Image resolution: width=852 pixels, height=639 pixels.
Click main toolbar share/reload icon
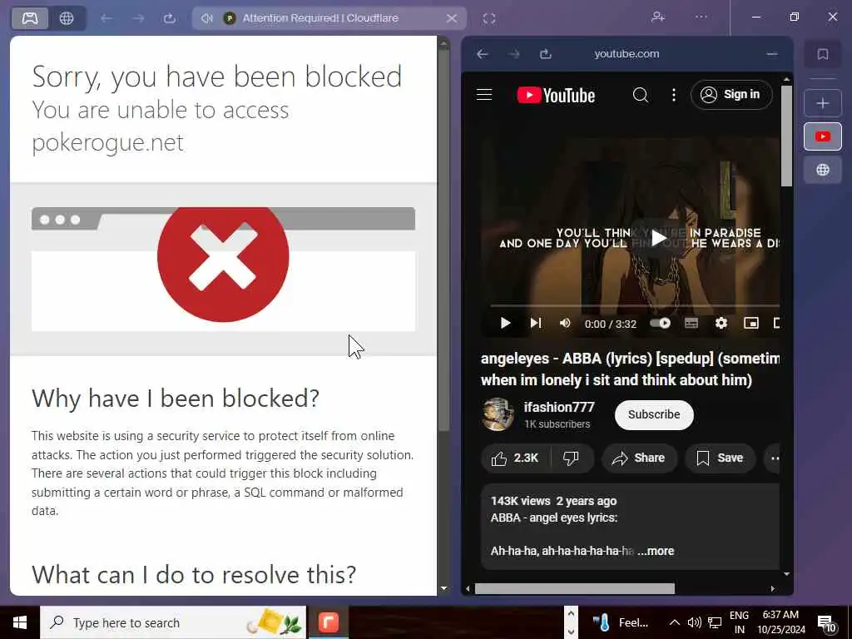(x=170, y=18)
